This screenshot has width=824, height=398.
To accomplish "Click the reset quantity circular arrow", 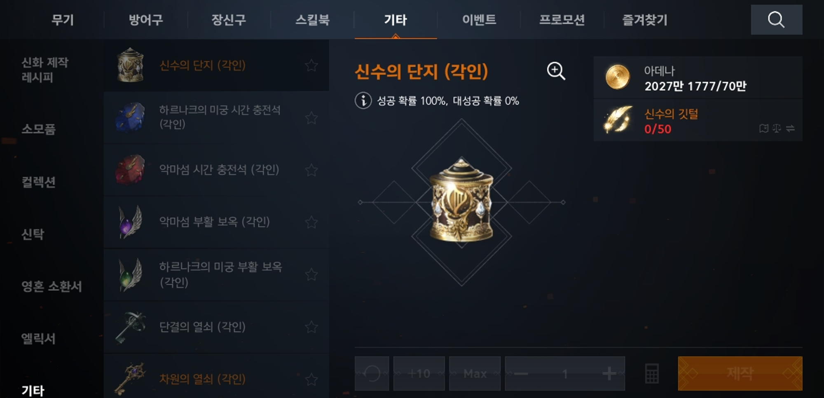I will (x=372, y=373).
